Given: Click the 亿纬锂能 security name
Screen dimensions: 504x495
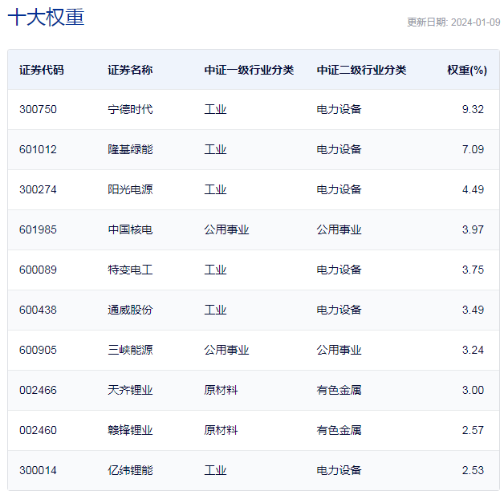Looking at the screenshot, I should click(x=130, y=470).
